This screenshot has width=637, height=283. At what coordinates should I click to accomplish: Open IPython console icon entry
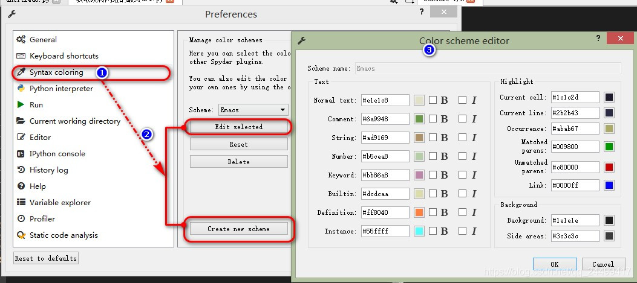coord(21,154)
